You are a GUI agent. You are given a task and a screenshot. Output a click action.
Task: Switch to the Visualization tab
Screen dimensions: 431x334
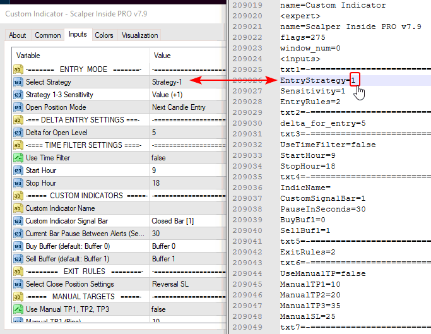click(139, 35)
